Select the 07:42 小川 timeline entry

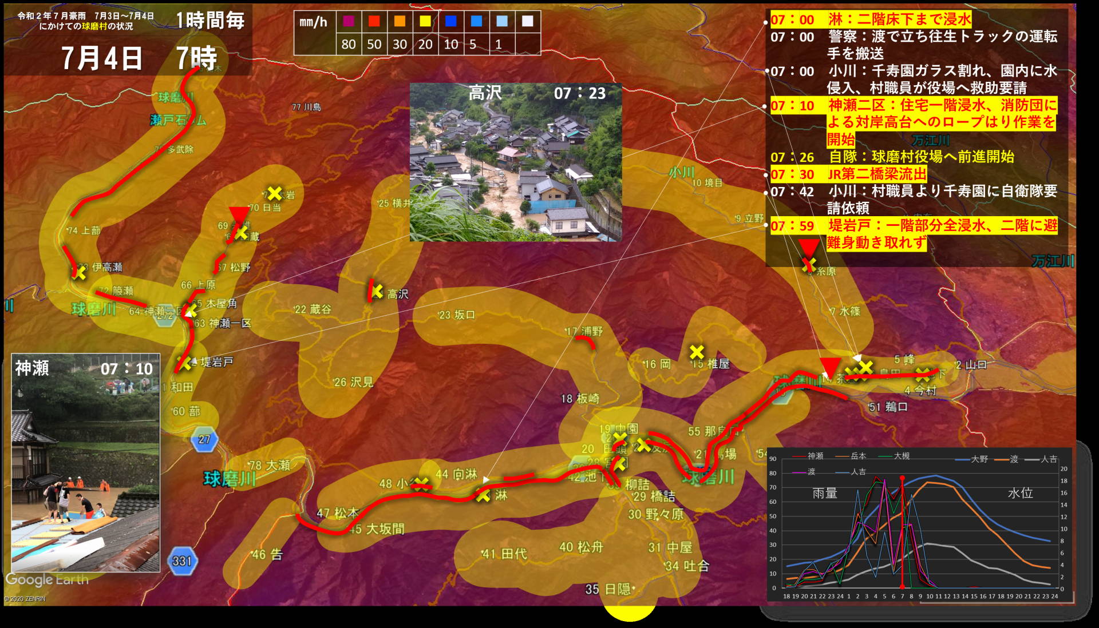coord(914,200)
